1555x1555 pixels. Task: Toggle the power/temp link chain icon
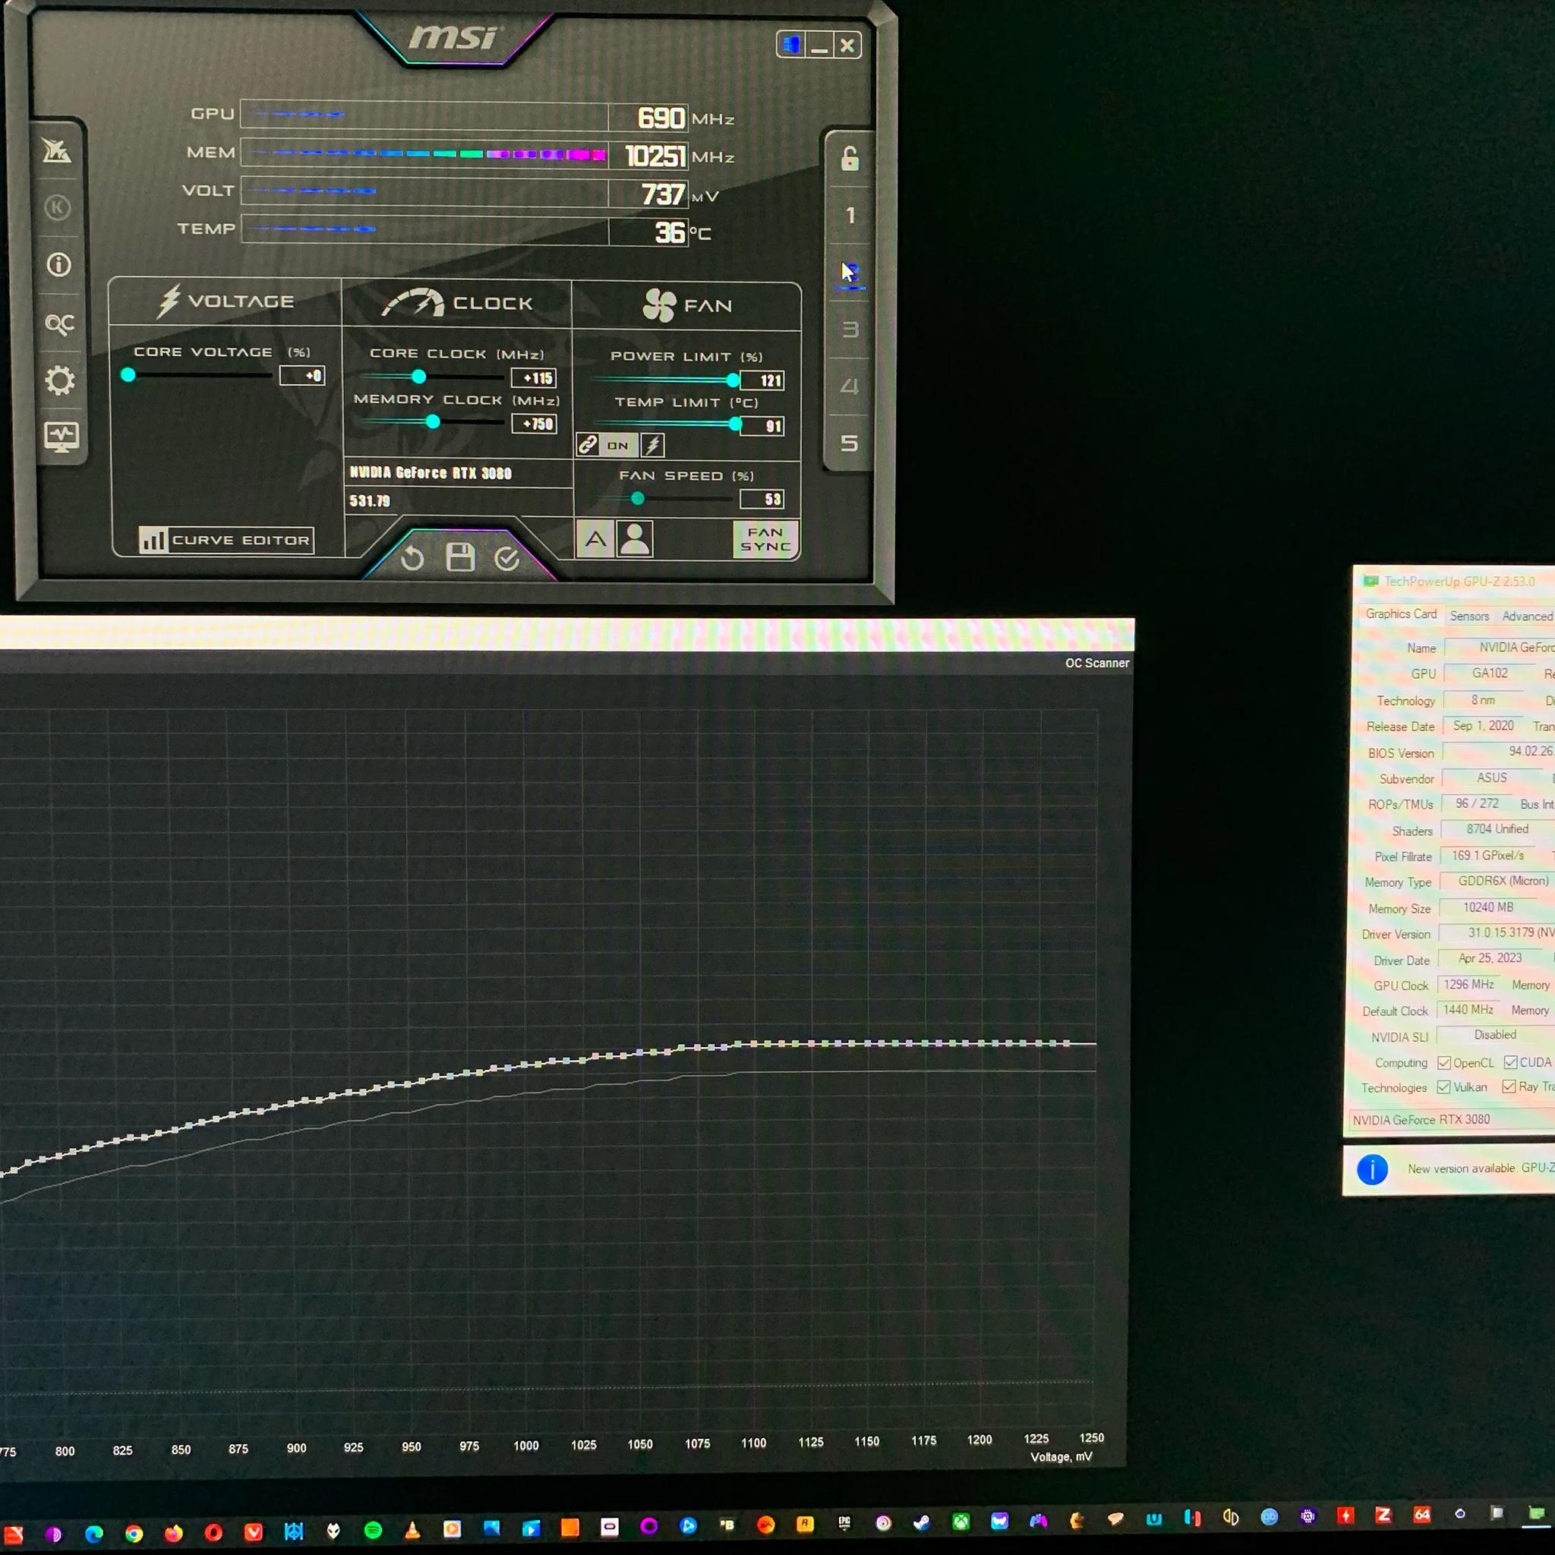[x=588, y=444]
